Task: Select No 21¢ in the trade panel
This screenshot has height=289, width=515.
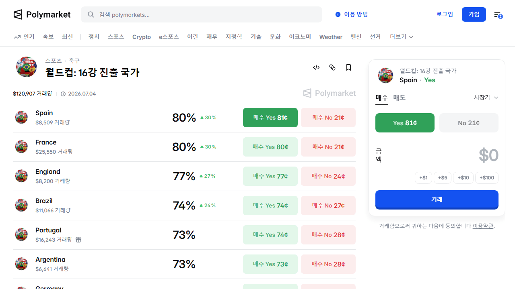Action: click(469, 123)
